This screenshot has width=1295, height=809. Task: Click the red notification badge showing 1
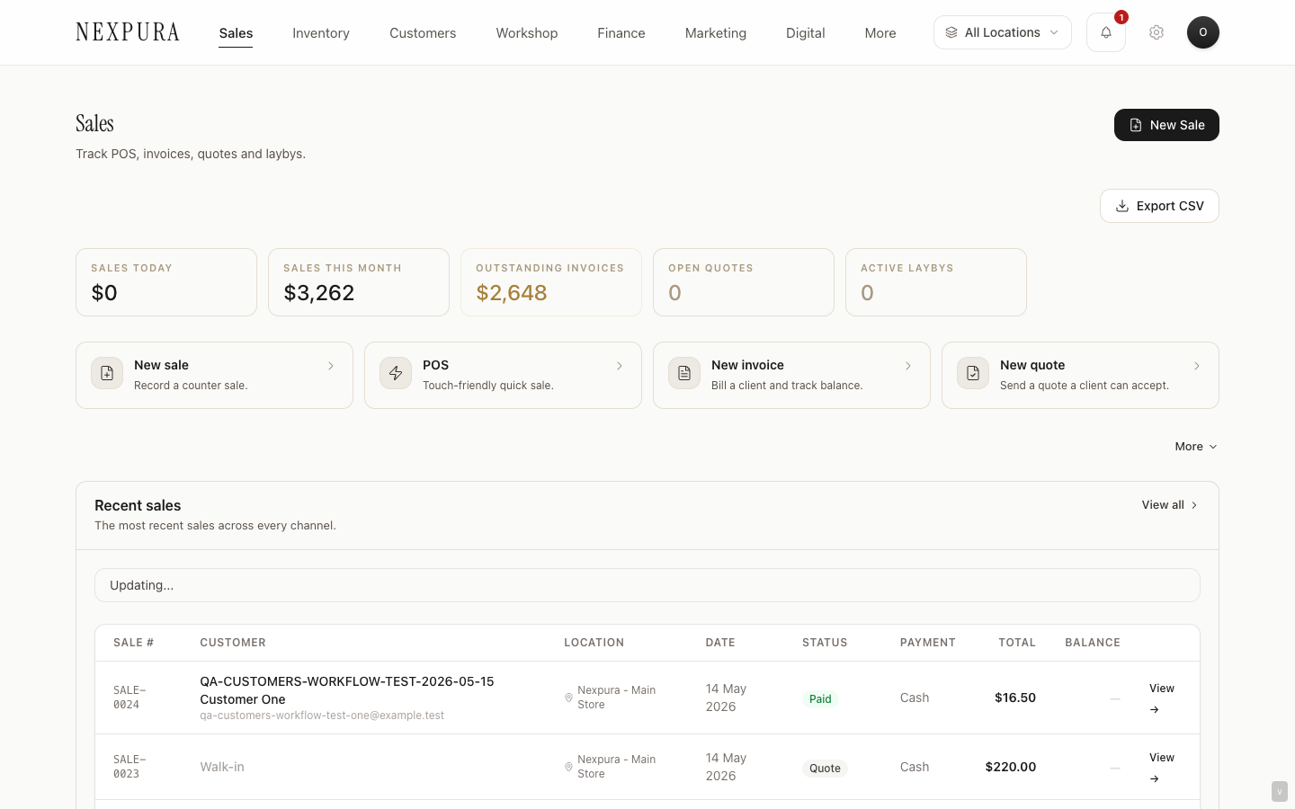(1121, 17)
